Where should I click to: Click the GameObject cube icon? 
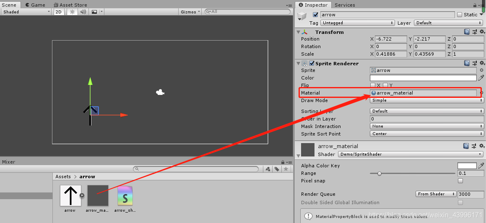click(x=301, y=16)
